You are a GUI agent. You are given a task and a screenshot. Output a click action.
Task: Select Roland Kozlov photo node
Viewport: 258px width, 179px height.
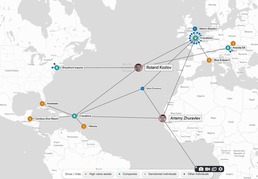tap(138, 68)
